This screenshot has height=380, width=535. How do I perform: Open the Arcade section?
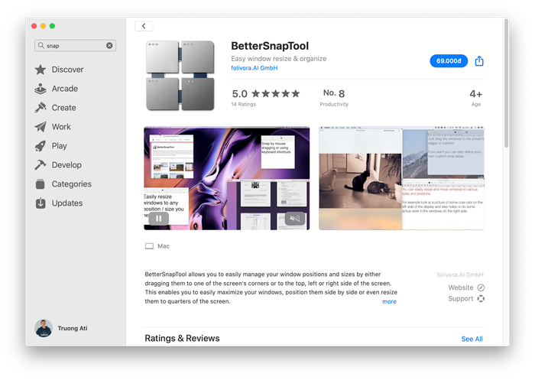click(x=64, y=89)
